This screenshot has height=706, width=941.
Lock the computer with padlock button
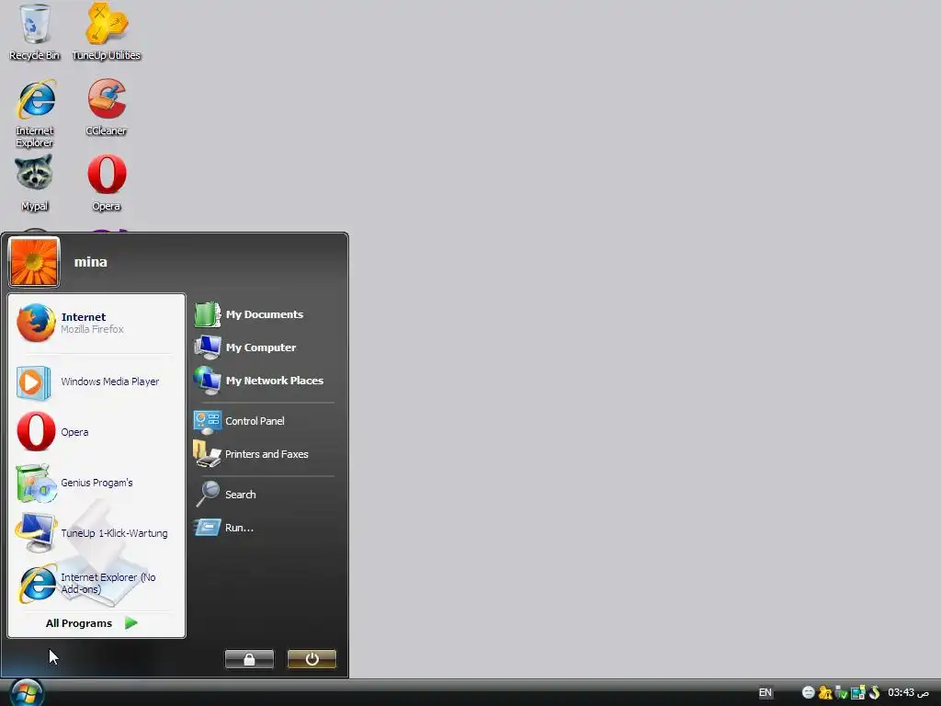click(x=249, y=659)
